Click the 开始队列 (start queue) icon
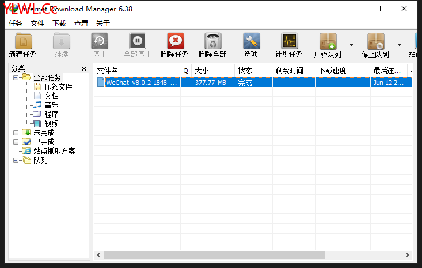 coord(328,41)
